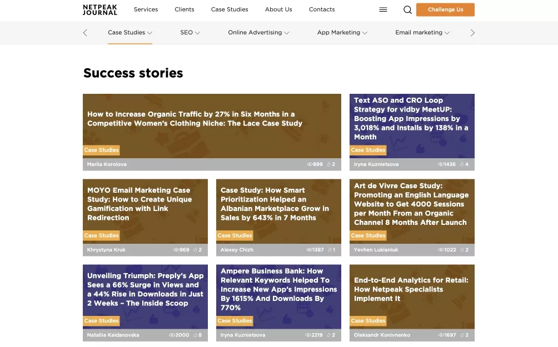Click the right arrow in category bar
The width and height of the screenshot is (558, 347).
[x=472, y=33]
